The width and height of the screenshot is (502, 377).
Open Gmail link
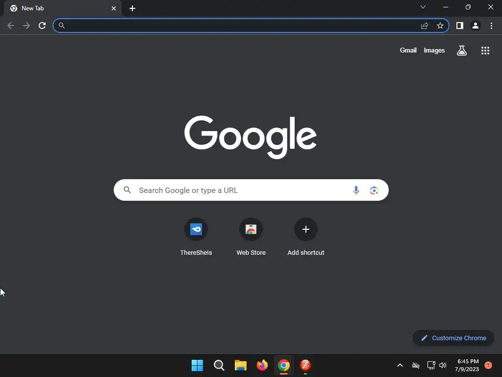pyautogui.click(x=408, y=51)
